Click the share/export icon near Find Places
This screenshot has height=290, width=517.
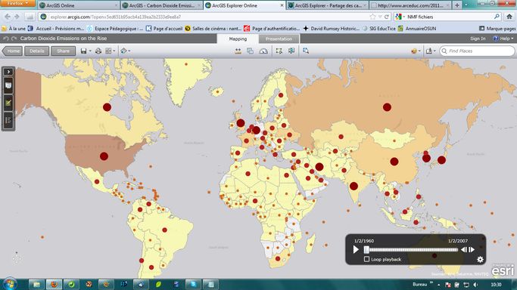pos(429,51)
